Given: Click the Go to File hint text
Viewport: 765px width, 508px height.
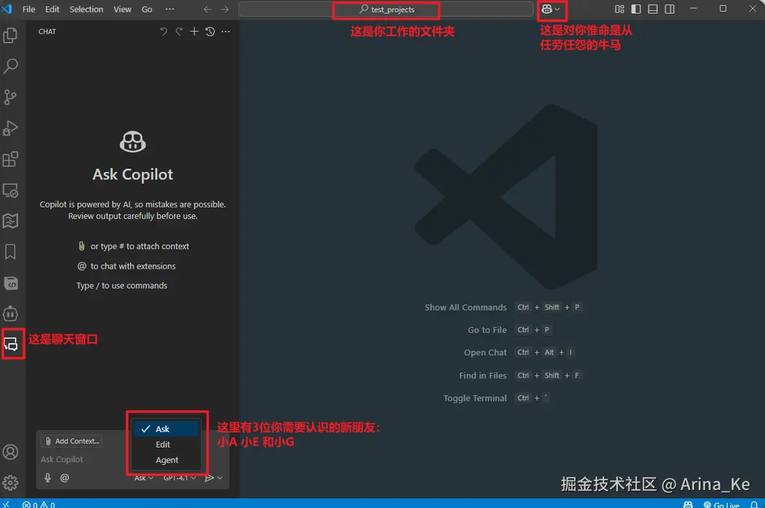Looking at the screenshot, I should [487, 330].
